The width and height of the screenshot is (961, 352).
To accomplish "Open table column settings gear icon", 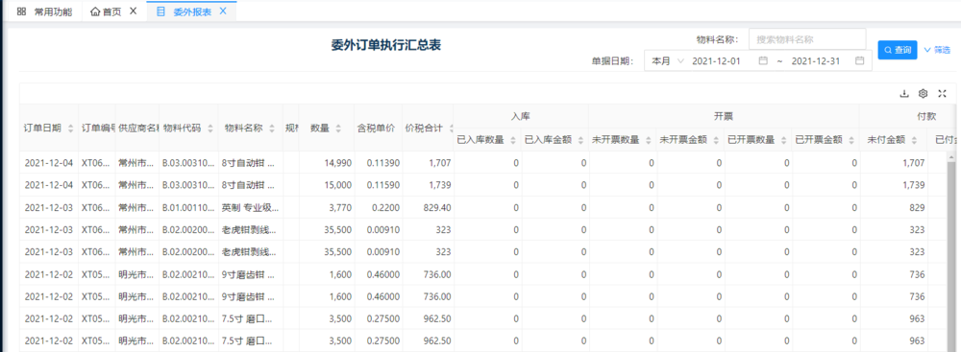I will click(923, 94).
